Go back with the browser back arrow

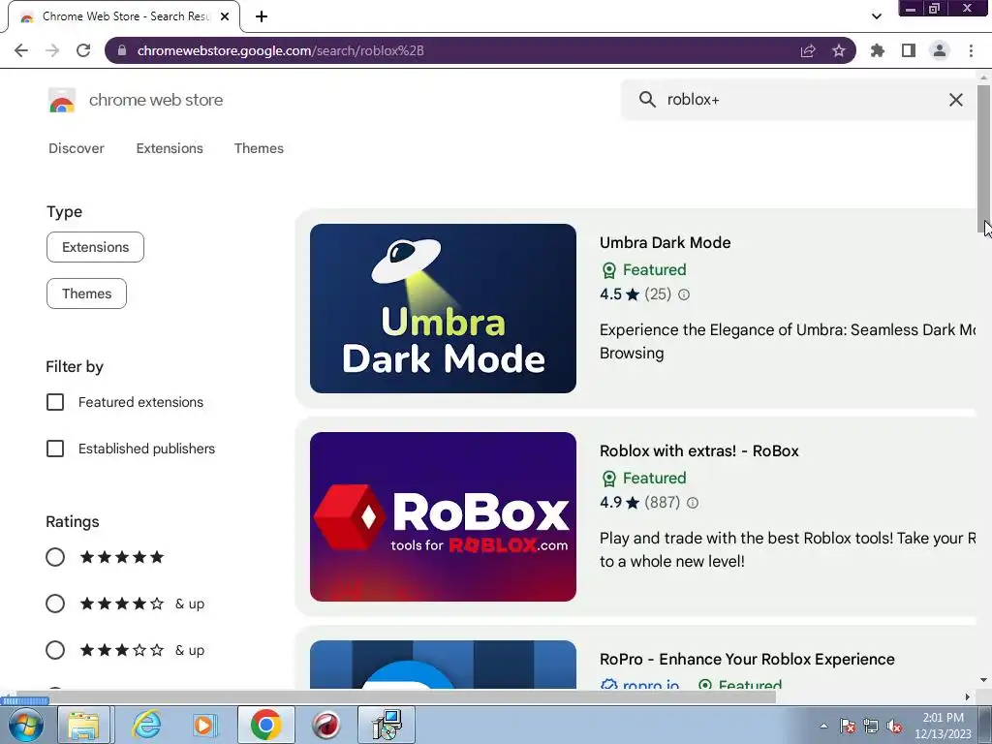(21, 50)
